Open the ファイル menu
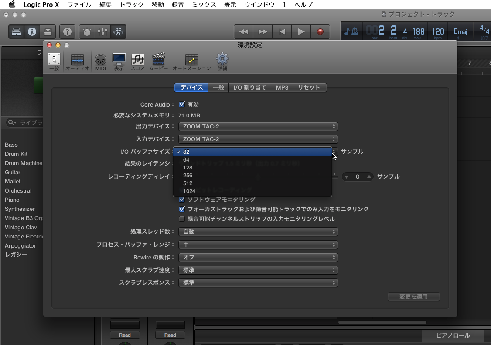The image size is (491, 345). 79,4
